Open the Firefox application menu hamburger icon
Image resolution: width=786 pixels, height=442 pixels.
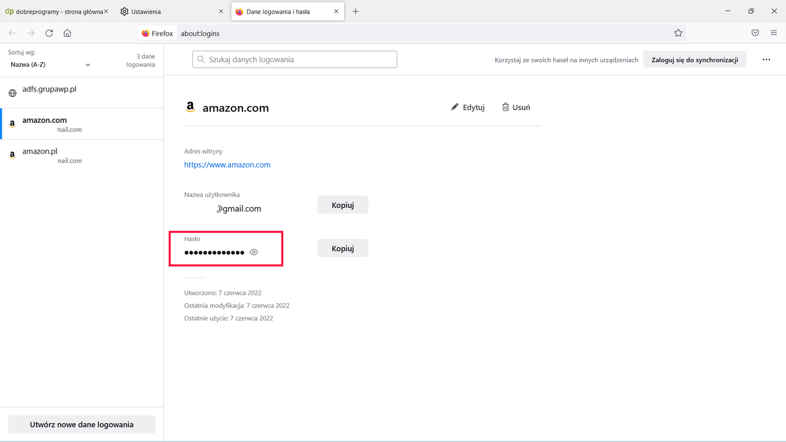point(773,33)
